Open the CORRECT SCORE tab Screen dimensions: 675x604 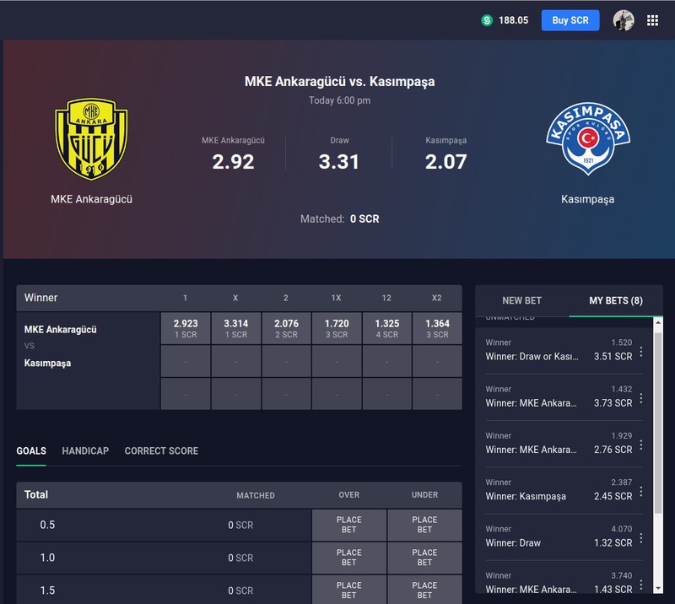(x=161, y=450)
